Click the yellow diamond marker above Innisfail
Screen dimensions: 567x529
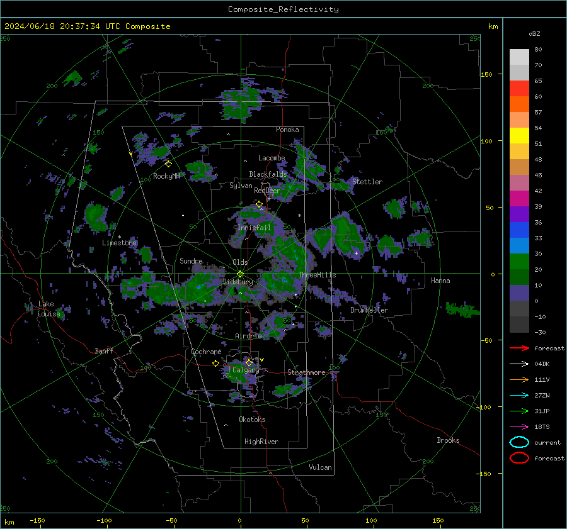coord(259,204)
